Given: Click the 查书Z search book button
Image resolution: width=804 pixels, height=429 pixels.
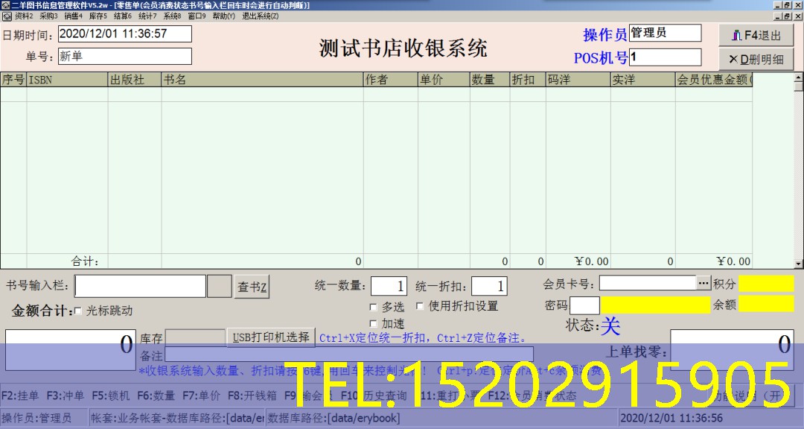Looking at the screenshot, I should tap(252, 287).
